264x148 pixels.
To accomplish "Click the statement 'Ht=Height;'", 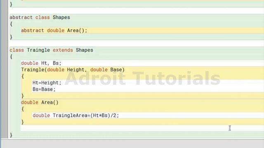I will pyautogui.click(x=47, y=83).
